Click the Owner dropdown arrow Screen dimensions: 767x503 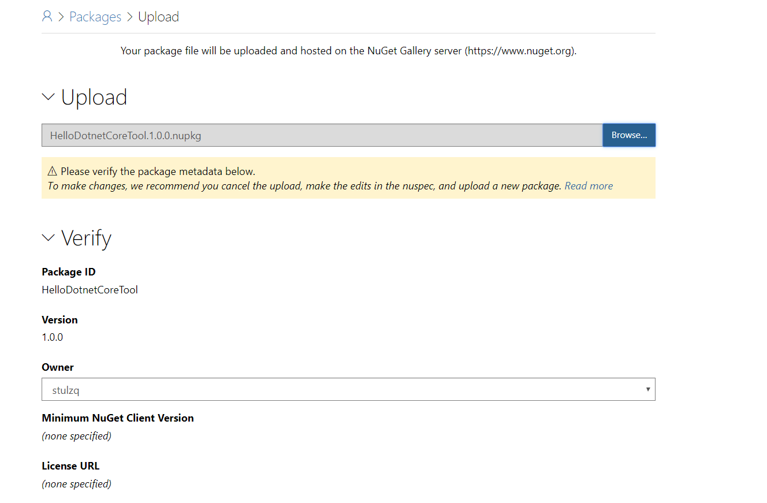click(x=648, y=390)
